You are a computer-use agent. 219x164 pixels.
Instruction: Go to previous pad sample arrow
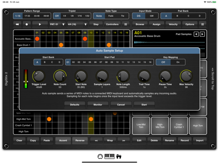coord(196,34)
